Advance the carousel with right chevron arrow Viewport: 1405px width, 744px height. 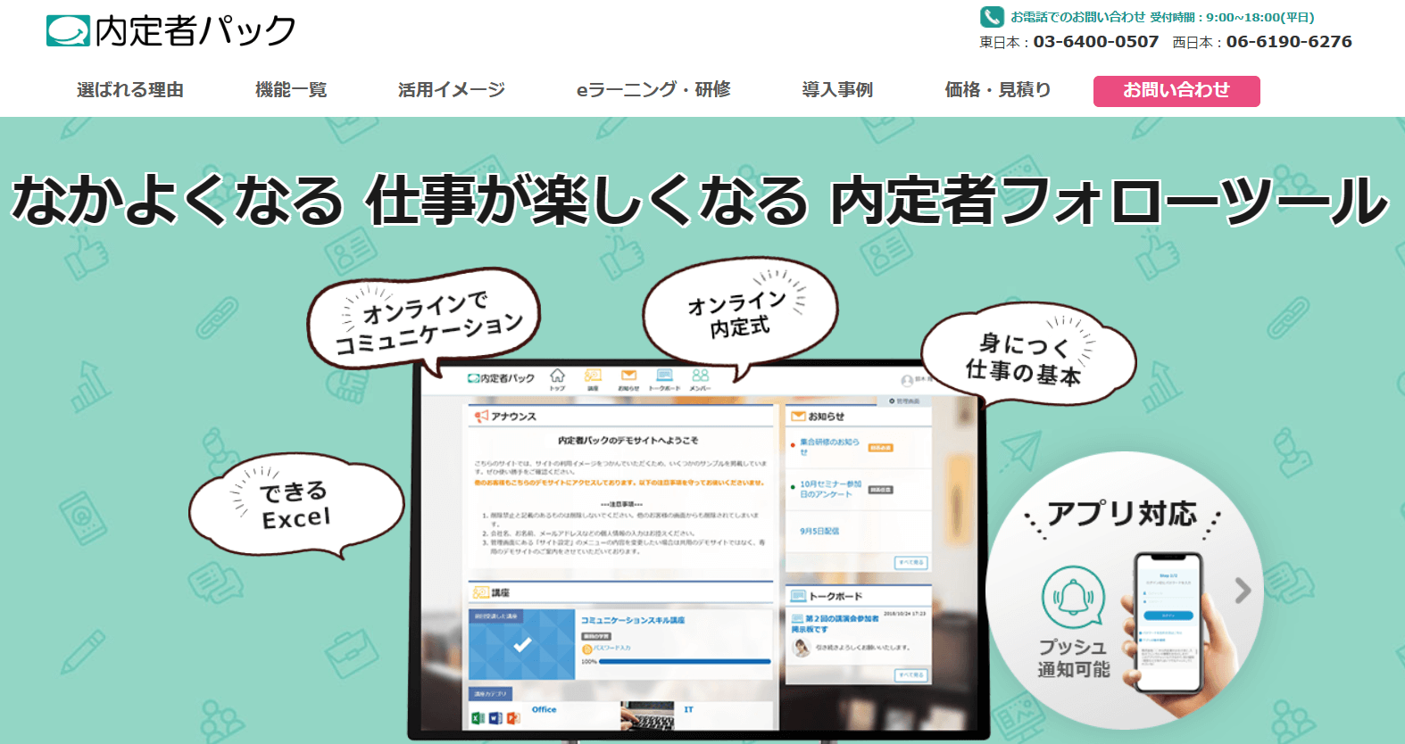click(1243, 590)
